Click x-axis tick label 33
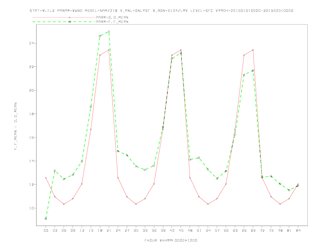The width and height of the screenshot is (325, 251). click(x=145, y=230)
